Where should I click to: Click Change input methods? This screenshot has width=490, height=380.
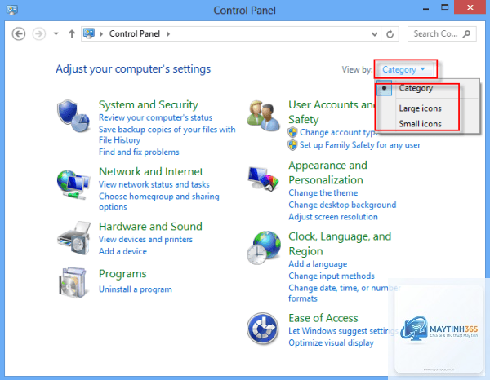coord(332,276)
